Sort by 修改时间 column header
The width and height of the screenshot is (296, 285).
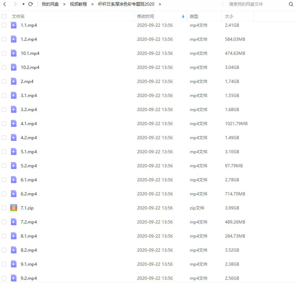[146, 17]
